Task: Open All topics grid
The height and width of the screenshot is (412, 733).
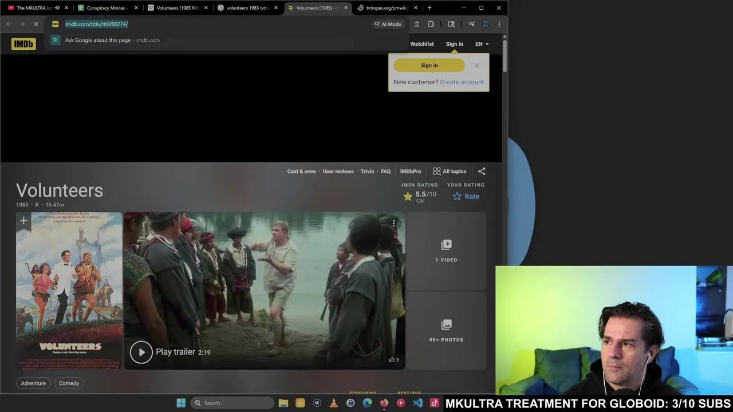Action: (450, 171)
